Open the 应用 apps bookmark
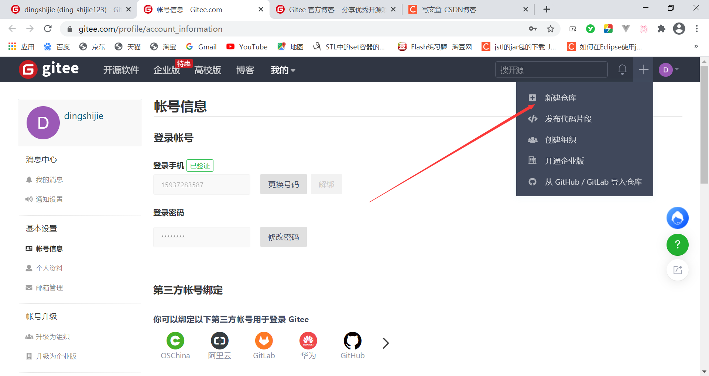 pos(21,47)
